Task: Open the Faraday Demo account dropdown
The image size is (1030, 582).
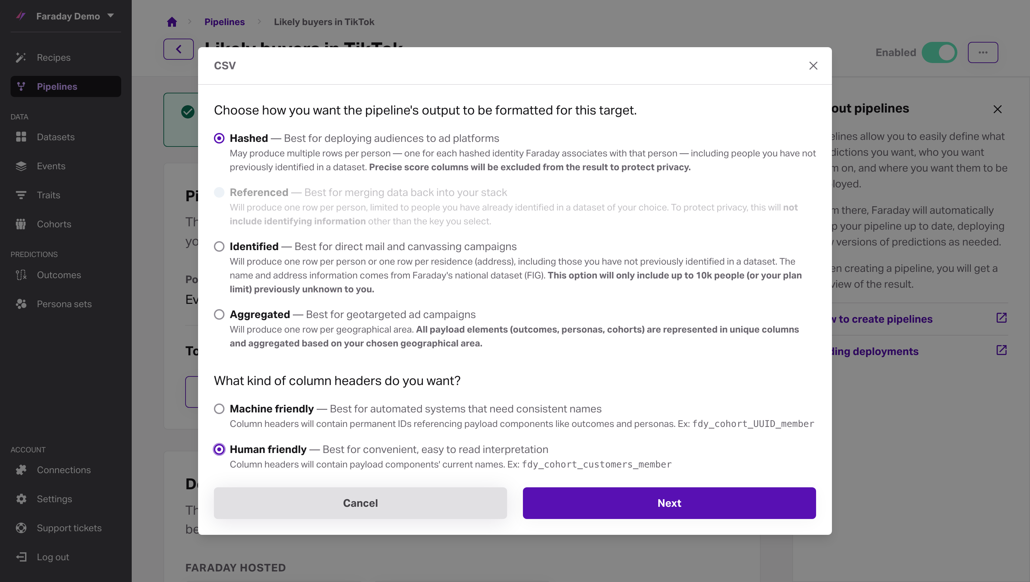Action: [75, 16]
